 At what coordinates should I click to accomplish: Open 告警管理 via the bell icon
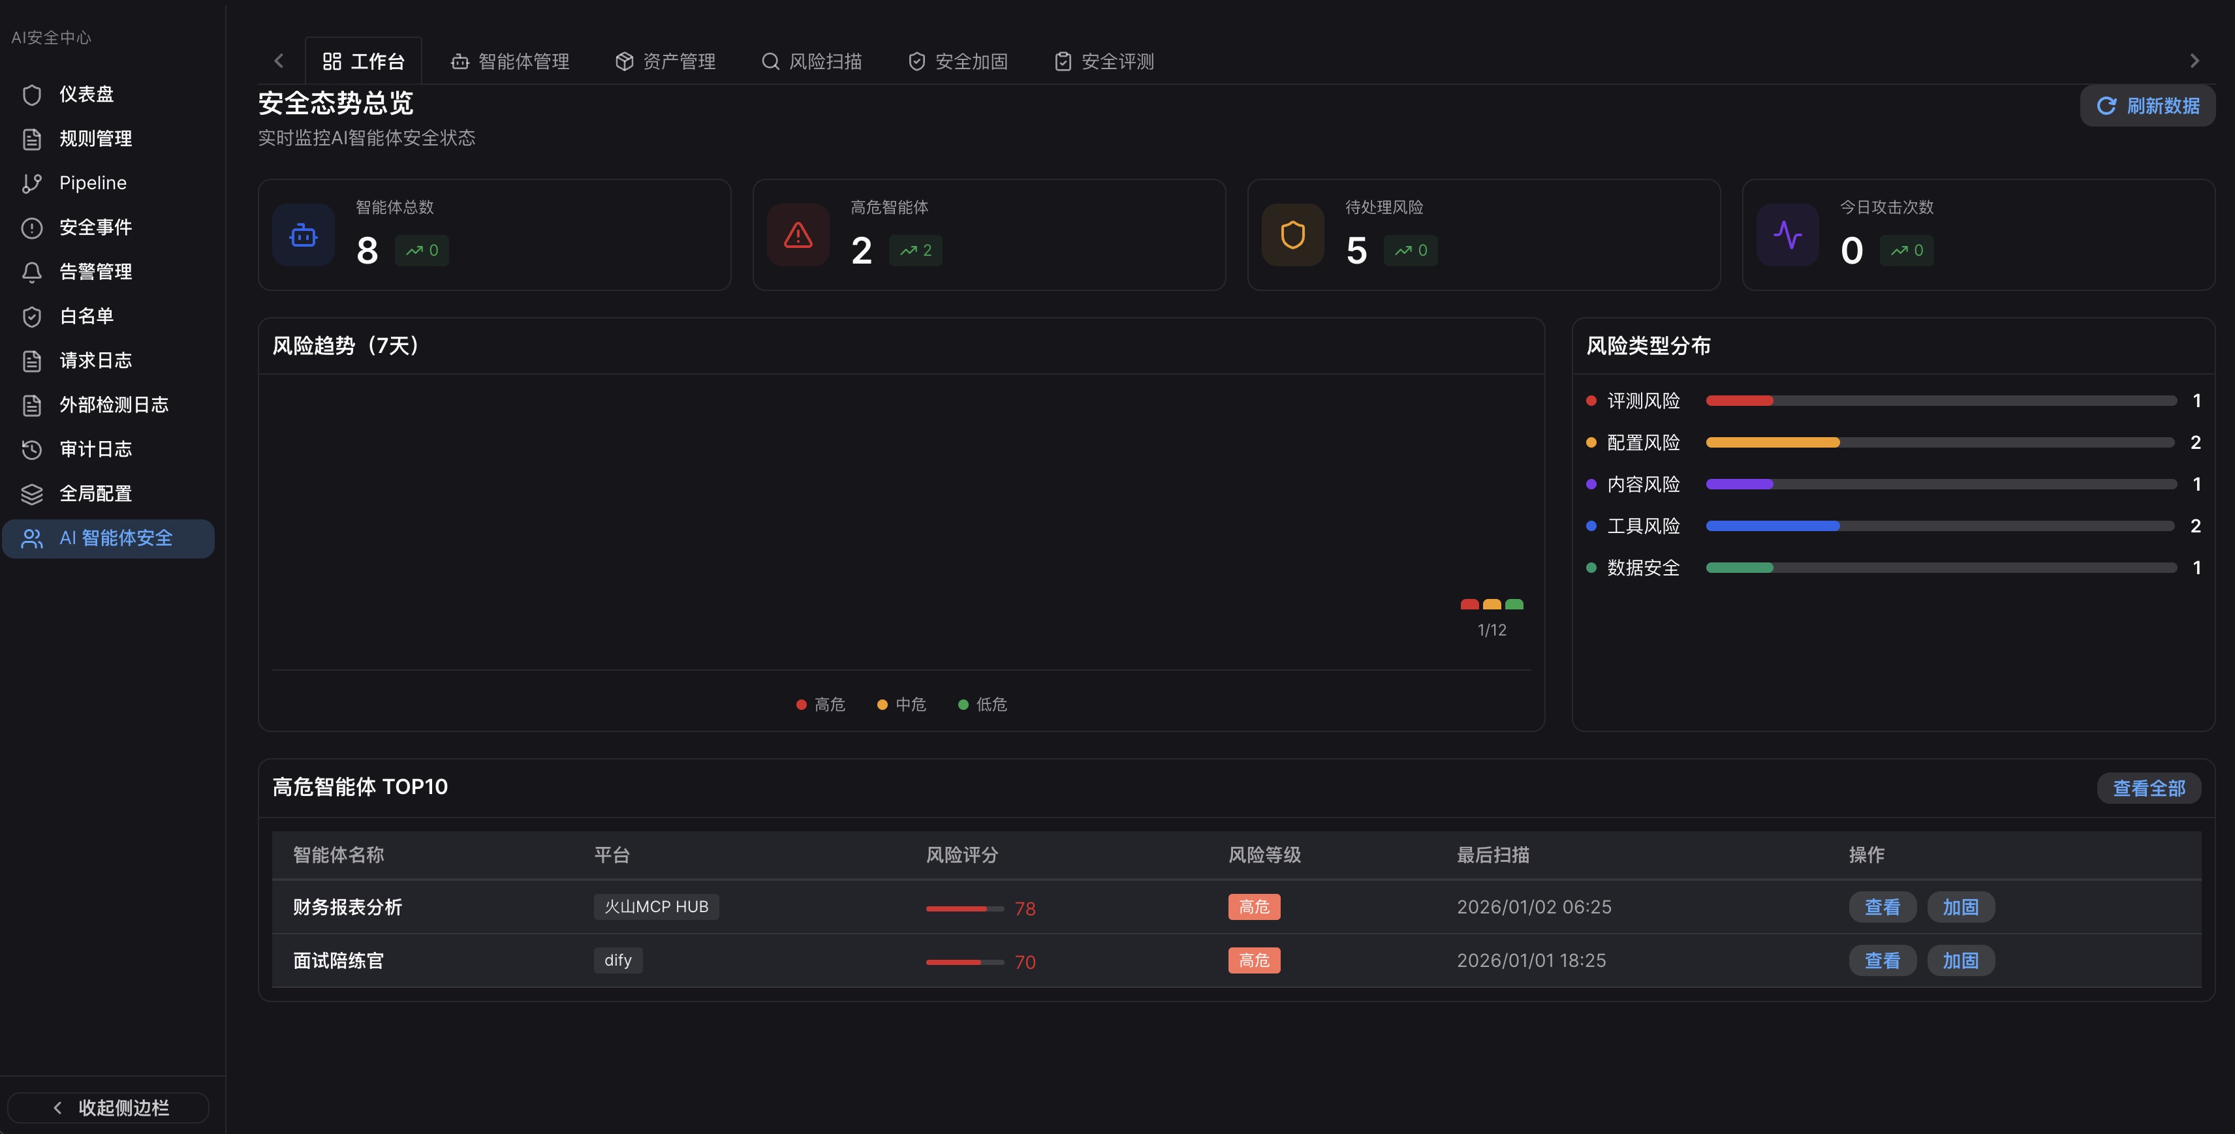(32, 271)
